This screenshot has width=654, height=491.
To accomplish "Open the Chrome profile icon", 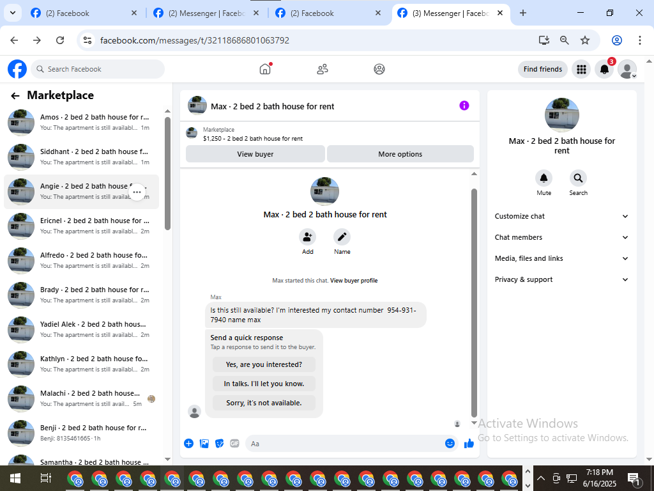I will (x=617, y=40).
